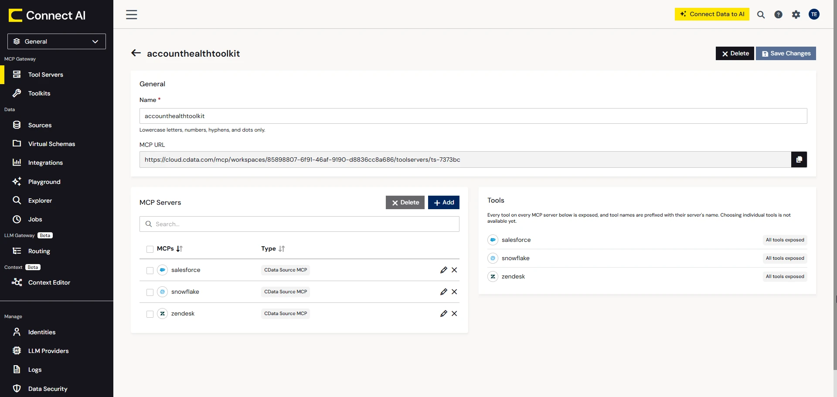
Task: Open the TE user avatar menu
Action: [814, 14]
